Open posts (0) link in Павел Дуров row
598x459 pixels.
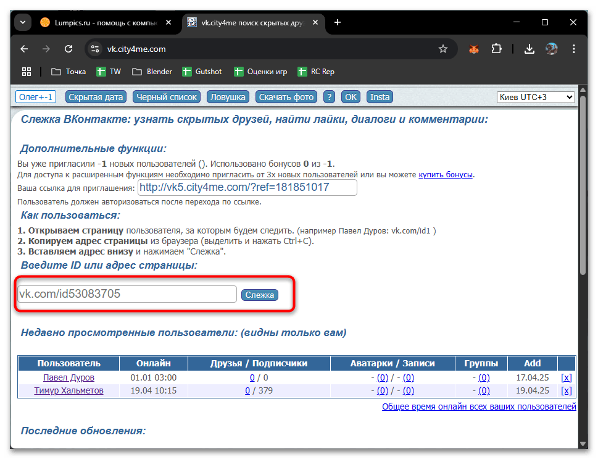pos(409,377)
